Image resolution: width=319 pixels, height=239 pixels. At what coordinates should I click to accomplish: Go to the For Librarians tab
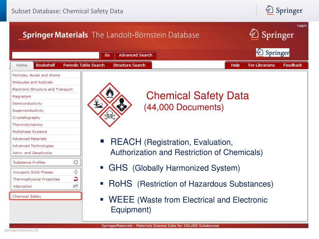(x=261, y=65)
